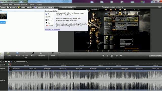This screenshot has height=91, width=162.
Task: Click the clip thumbnail on Video 1 track
Action: [10, 69]
